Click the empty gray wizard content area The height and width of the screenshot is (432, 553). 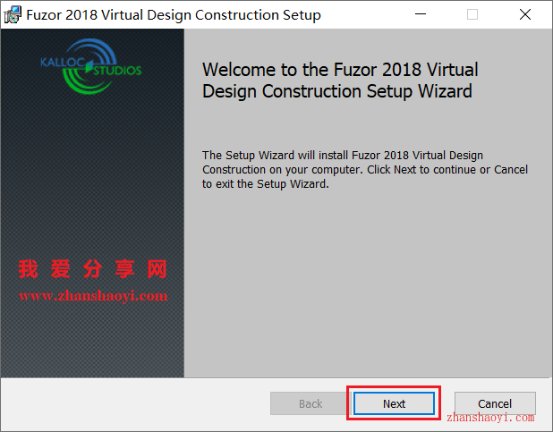click(368, 282)
